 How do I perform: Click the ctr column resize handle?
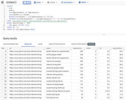pyautogui.click(x=110, y=49)
